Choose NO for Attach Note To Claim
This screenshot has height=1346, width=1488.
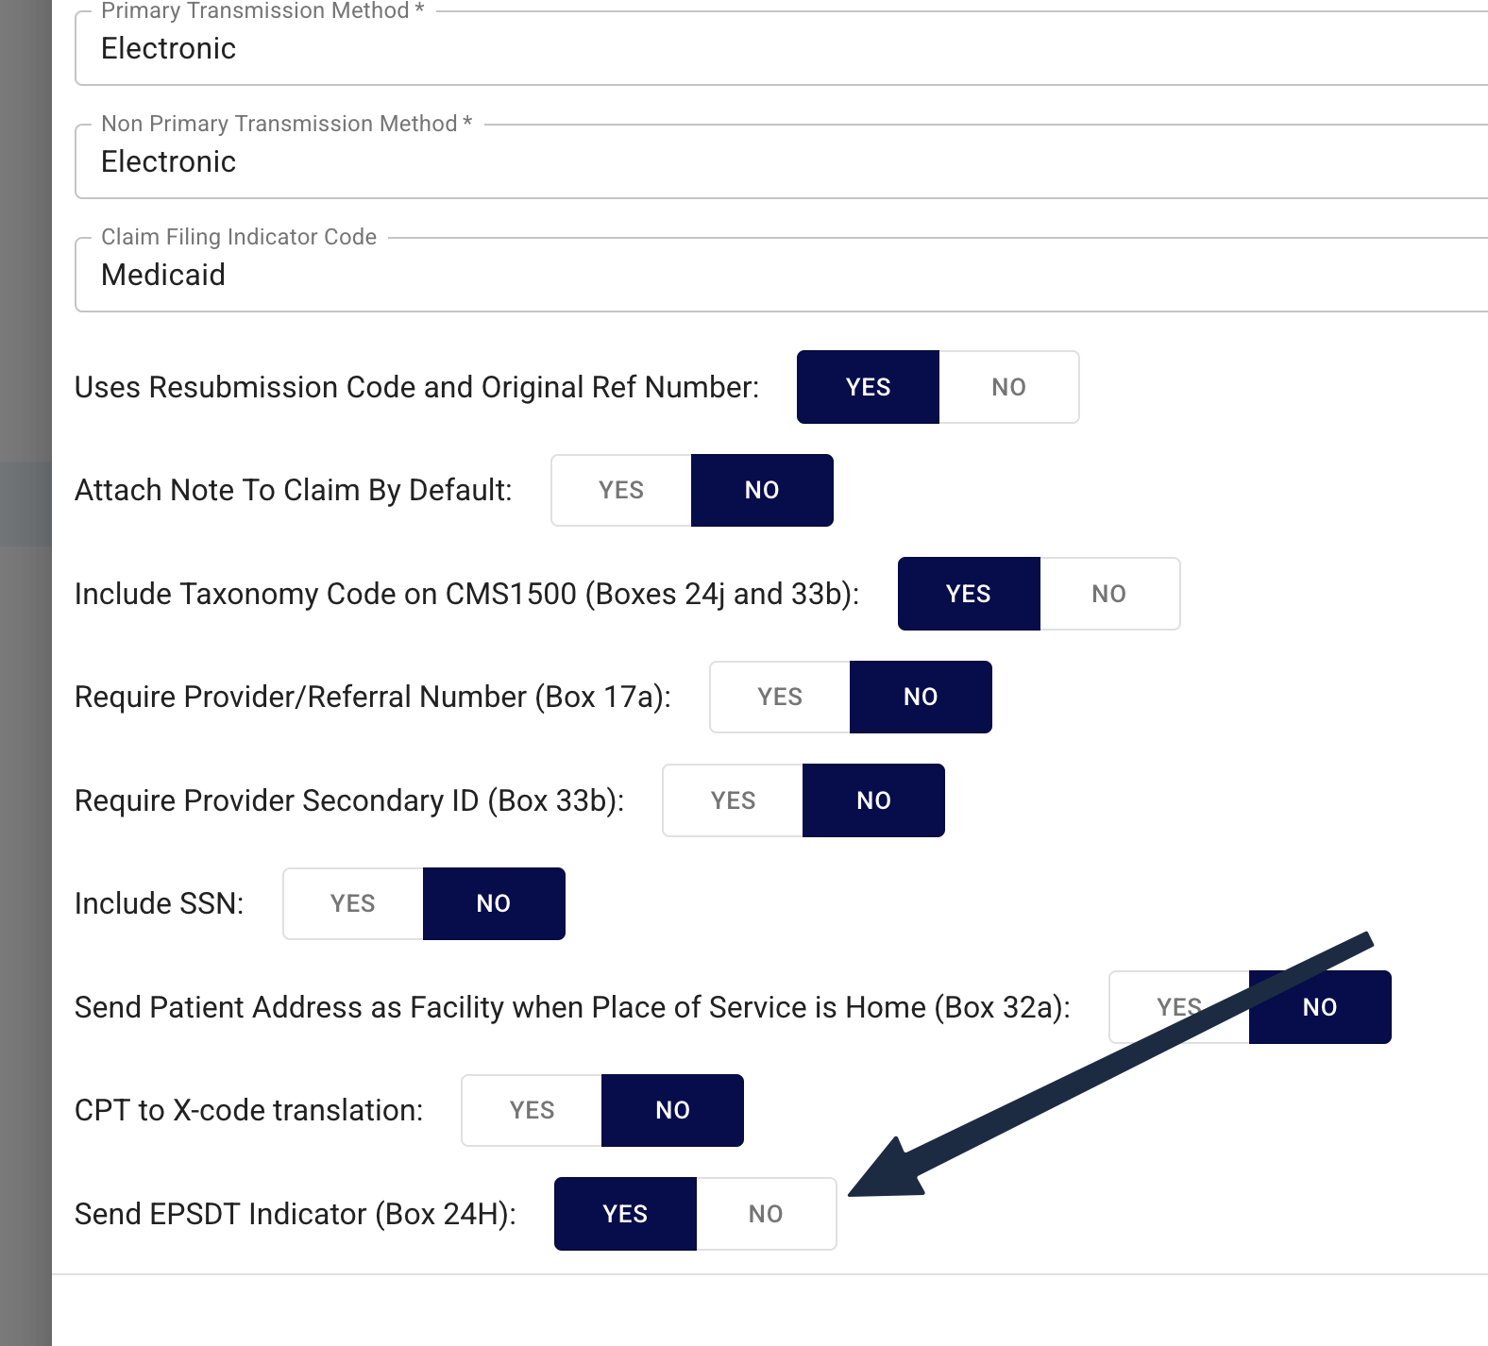pos(762,490)
